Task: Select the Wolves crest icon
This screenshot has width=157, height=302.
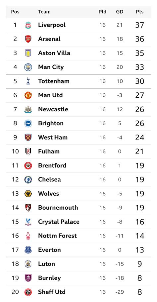Action: click(x=28, y=194)
